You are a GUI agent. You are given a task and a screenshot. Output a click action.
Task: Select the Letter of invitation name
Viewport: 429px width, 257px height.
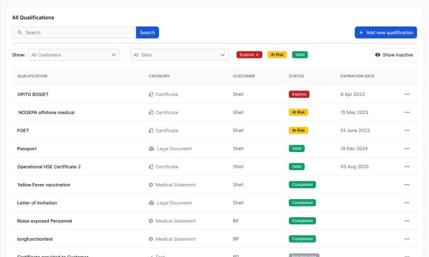click(37, 203)
